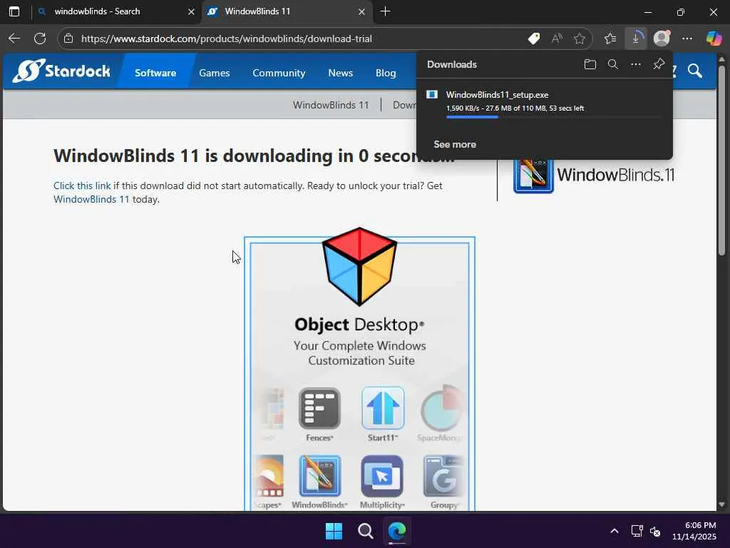Open muted volume tray icon
730x548 pixels.
(654, 531)
